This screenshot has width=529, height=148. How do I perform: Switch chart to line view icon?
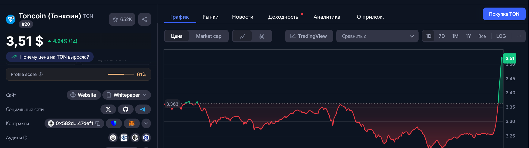(x=242, y=36)
